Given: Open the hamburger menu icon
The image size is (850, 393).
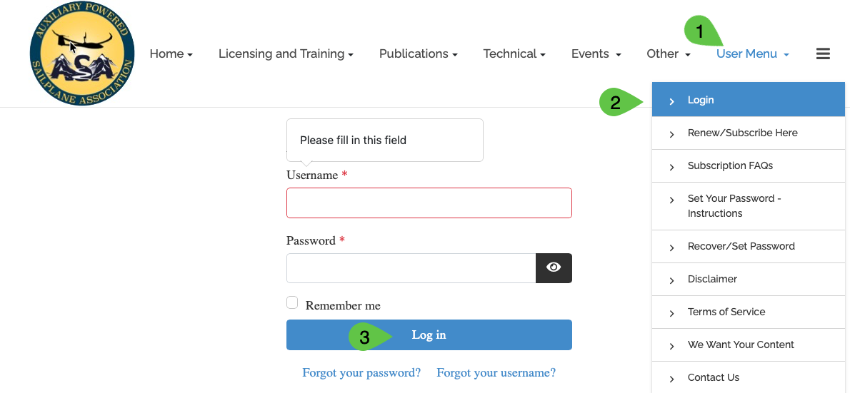Looking at the screenshot, I should (x=823, y=53).
